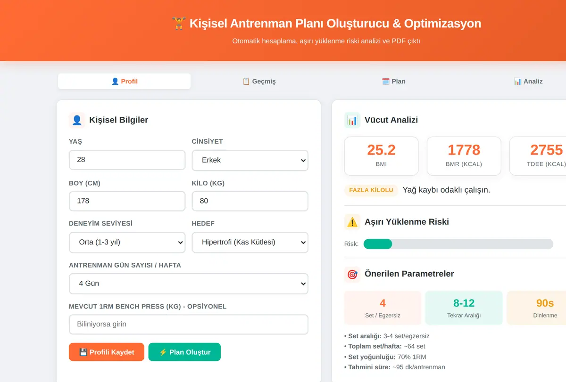Screen dimensions: 566x382
Task: Click the chart icon beside Vücut Analizi
Action: (352, 120)
